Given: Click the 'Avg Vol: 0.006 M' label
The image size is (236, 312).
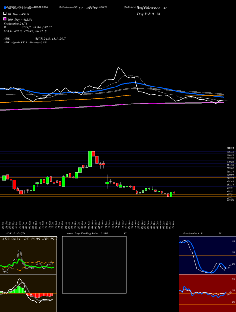Looking at the screenshot, I should (152, 9).
